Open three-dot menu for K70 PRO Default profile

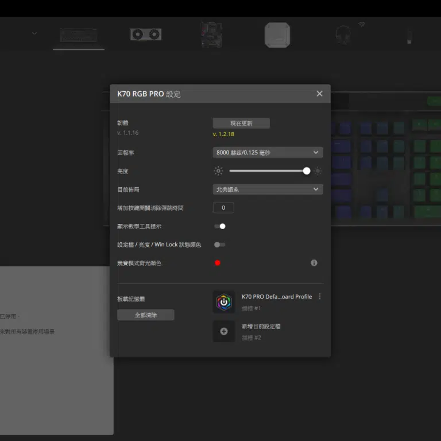click(320, 297)
